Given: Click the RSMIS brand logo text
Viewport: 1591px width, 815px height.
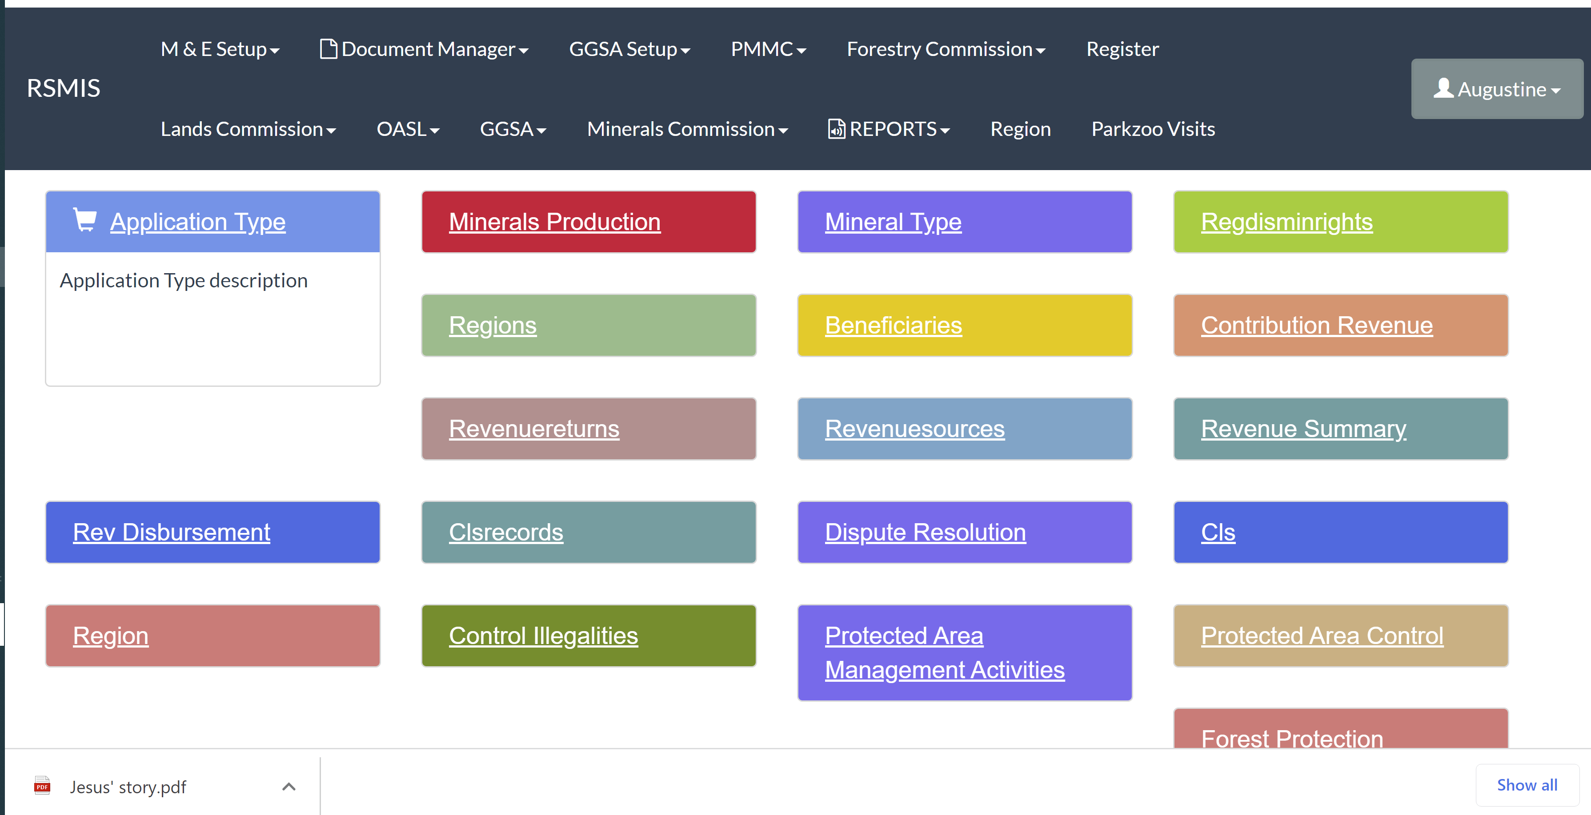Looking at the screenshot, I should (64, 88).
